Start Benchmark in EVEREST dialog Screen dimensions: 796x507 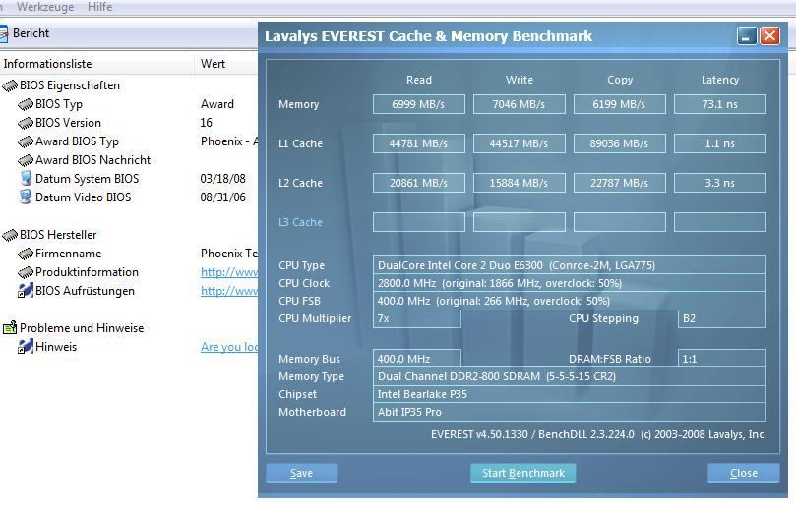(x=522, y=473)
